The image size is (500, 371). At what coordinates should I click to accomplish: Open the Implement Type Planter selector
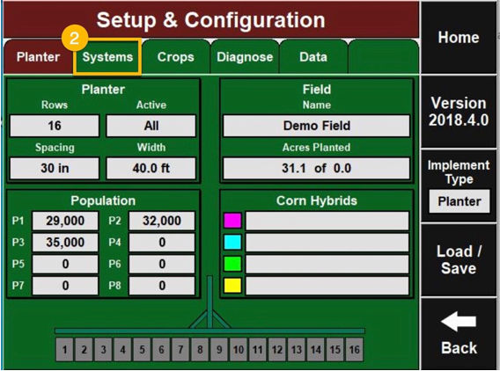tap(460, 201)
